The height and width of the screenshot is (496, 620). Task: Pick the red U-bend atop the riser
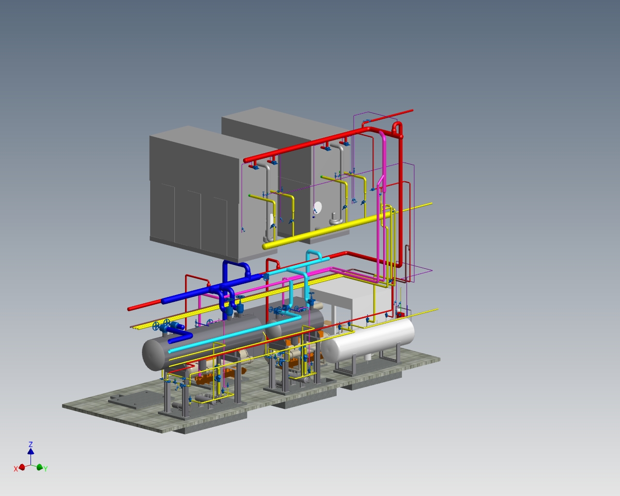tap(398, 127)
